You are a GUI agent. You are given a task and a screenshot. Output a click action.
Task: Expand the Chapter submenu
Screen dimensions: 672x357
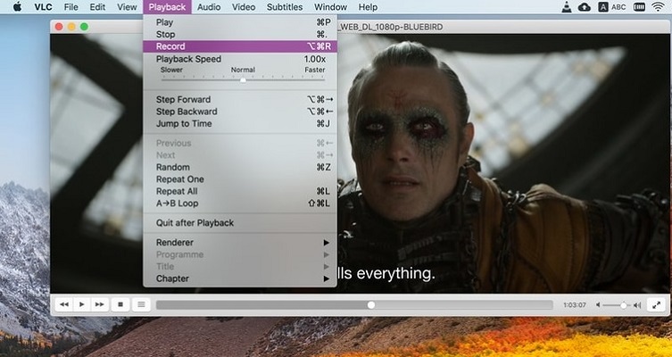click(x=240, y=278)
